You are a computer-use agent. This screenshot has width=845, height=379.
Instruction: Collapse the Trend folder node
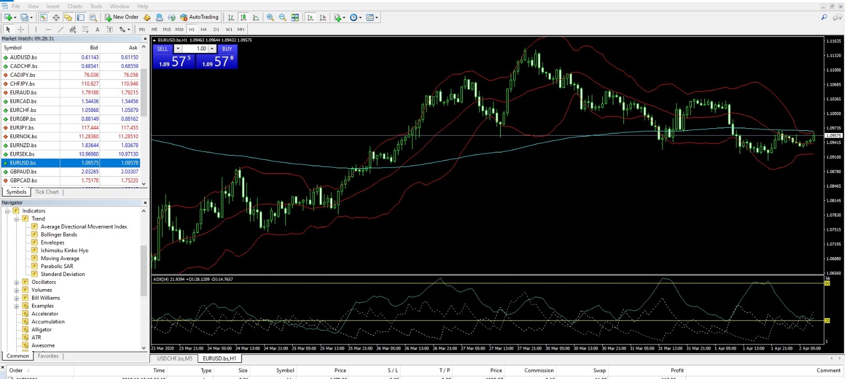(x=17, y=219)
